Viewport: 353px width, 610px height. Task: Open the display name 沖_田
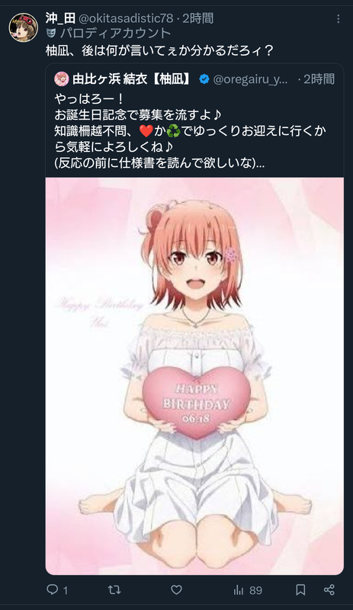point(60,18)
